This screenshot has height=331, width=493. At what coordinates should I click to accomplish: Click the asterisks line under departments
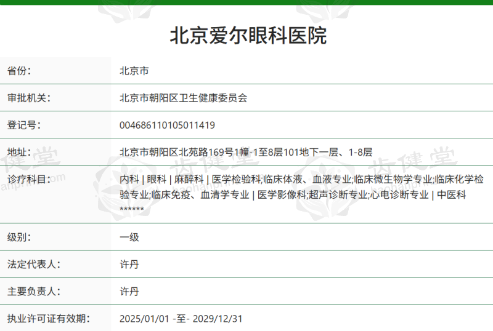click(132, 209)
